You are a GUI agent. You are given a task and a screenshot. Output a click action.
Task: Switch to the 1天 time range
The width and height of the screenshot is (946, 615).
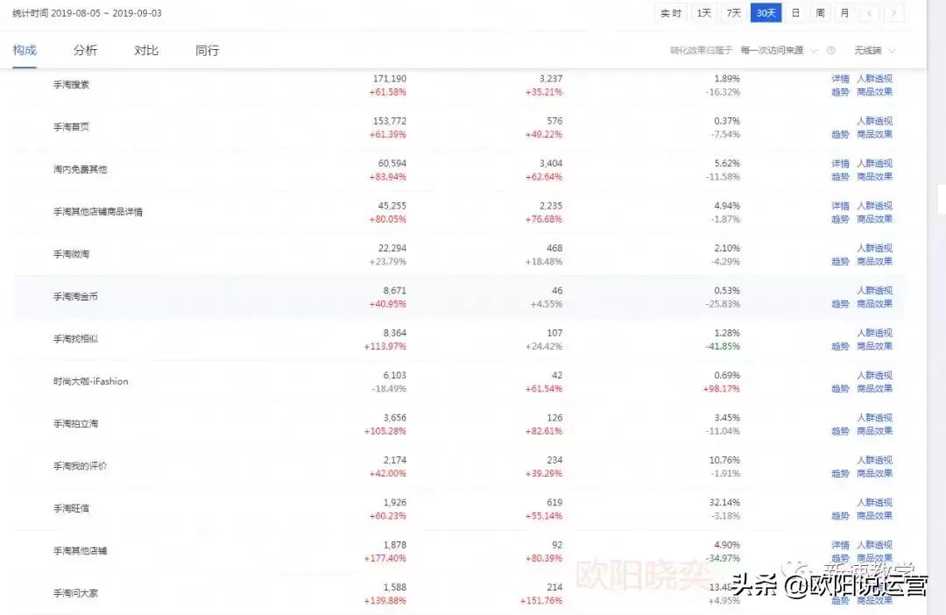click(702, 13)
